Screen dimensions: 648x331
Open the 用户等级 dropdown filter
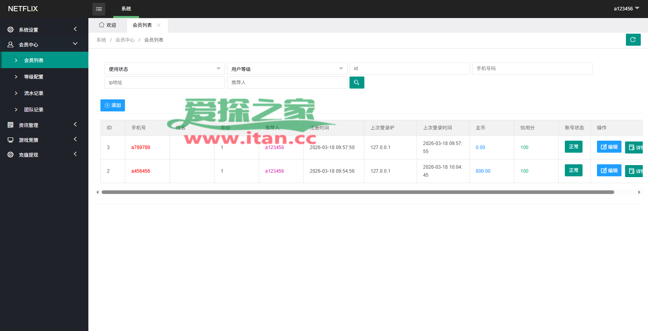pos(287,69)
